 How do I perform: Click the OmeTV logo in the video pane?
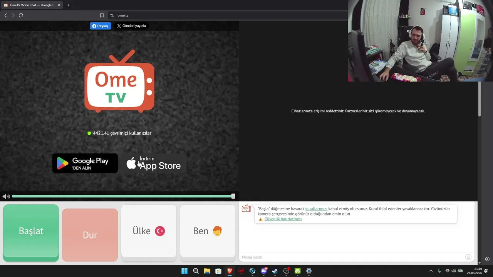(119, 81)
